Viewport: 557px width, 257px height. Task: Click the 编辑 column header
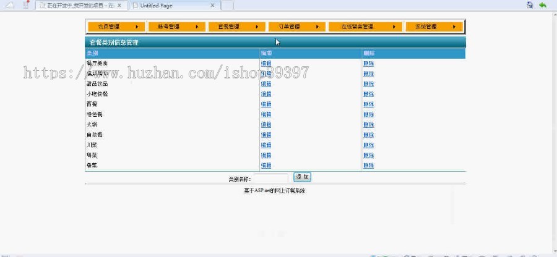[266, 53]
